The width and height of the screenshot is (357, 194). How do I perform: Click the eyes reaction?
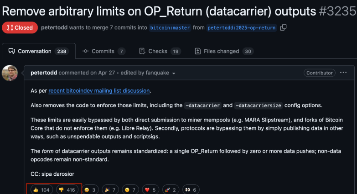191,189
